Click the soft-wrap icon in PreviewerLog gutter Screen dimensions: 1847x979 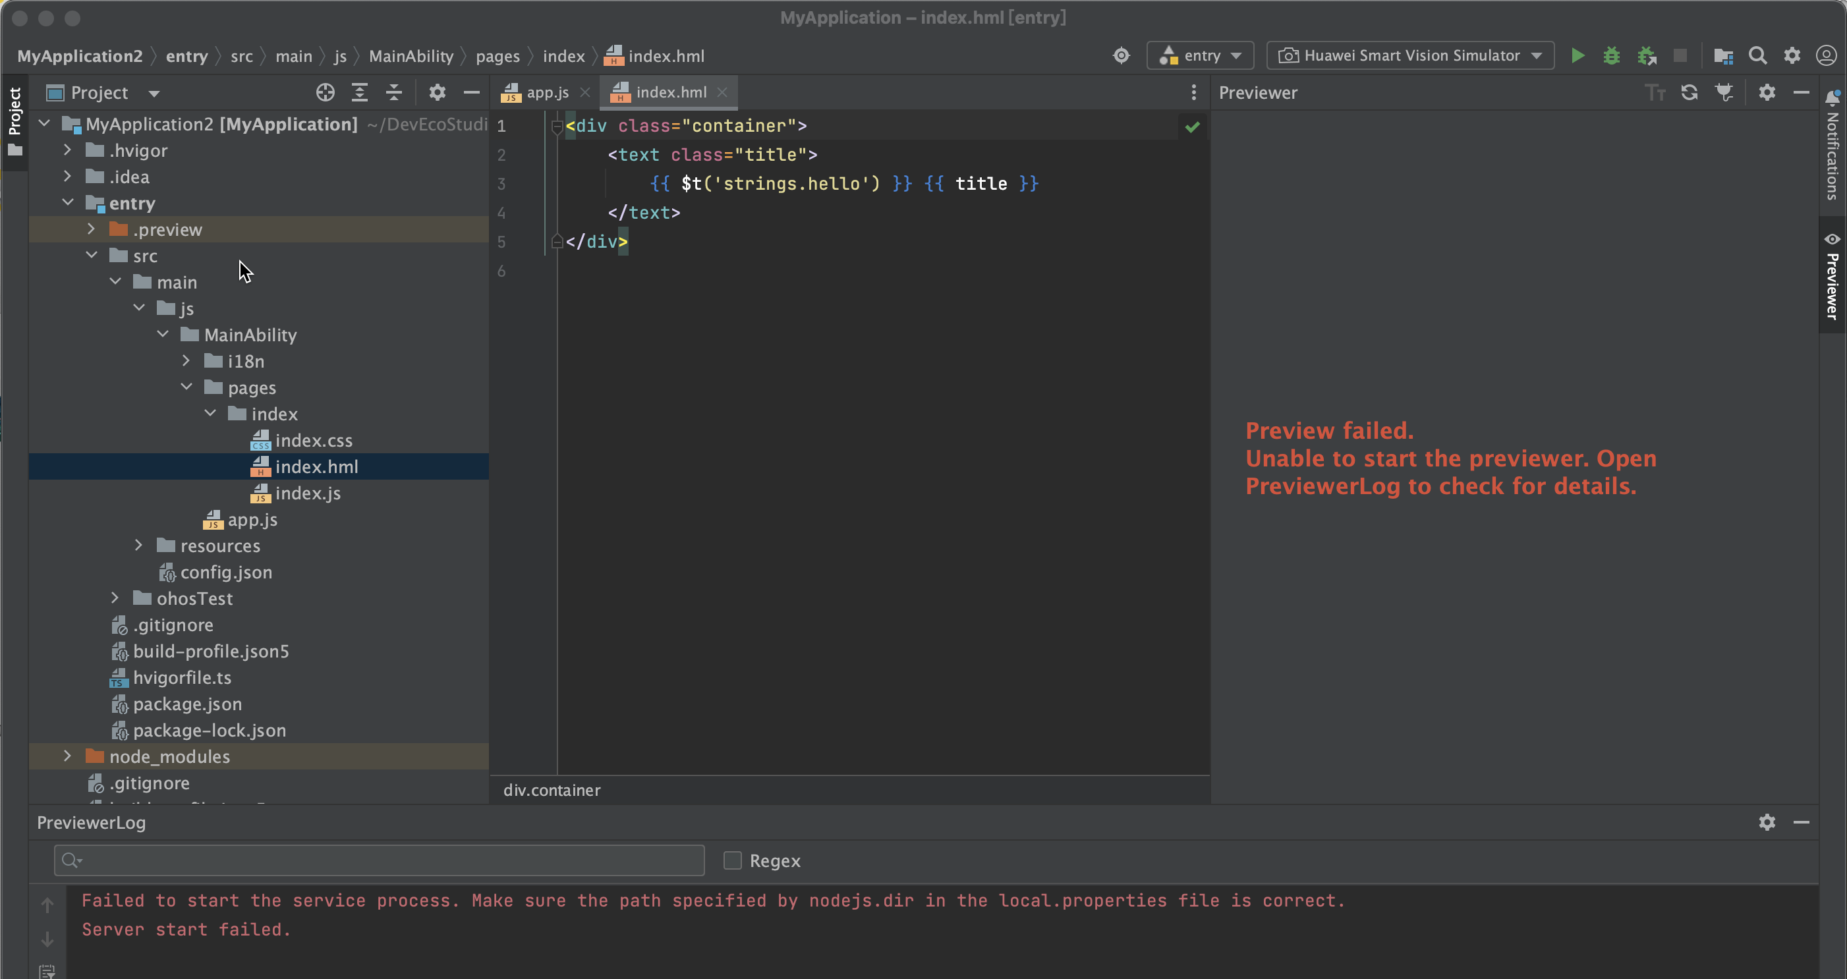[47, 971]
